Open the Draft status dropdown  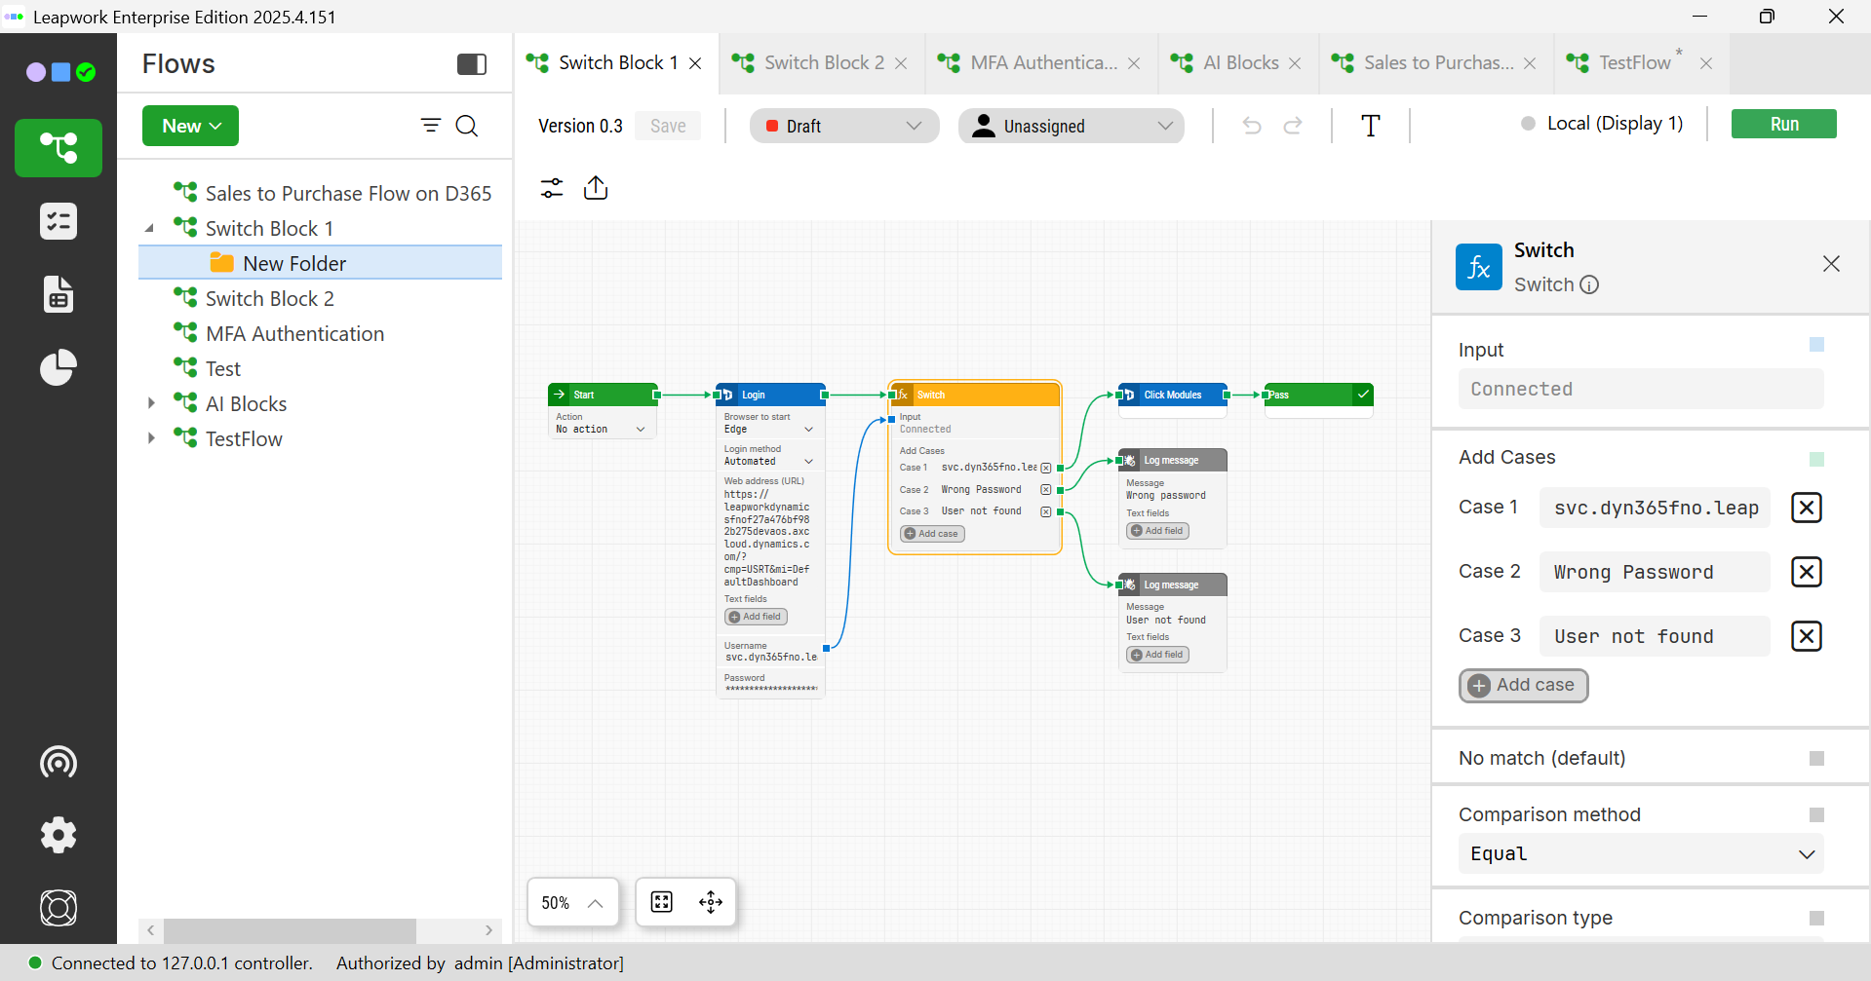pyautogui.click(x=843, y=126)
